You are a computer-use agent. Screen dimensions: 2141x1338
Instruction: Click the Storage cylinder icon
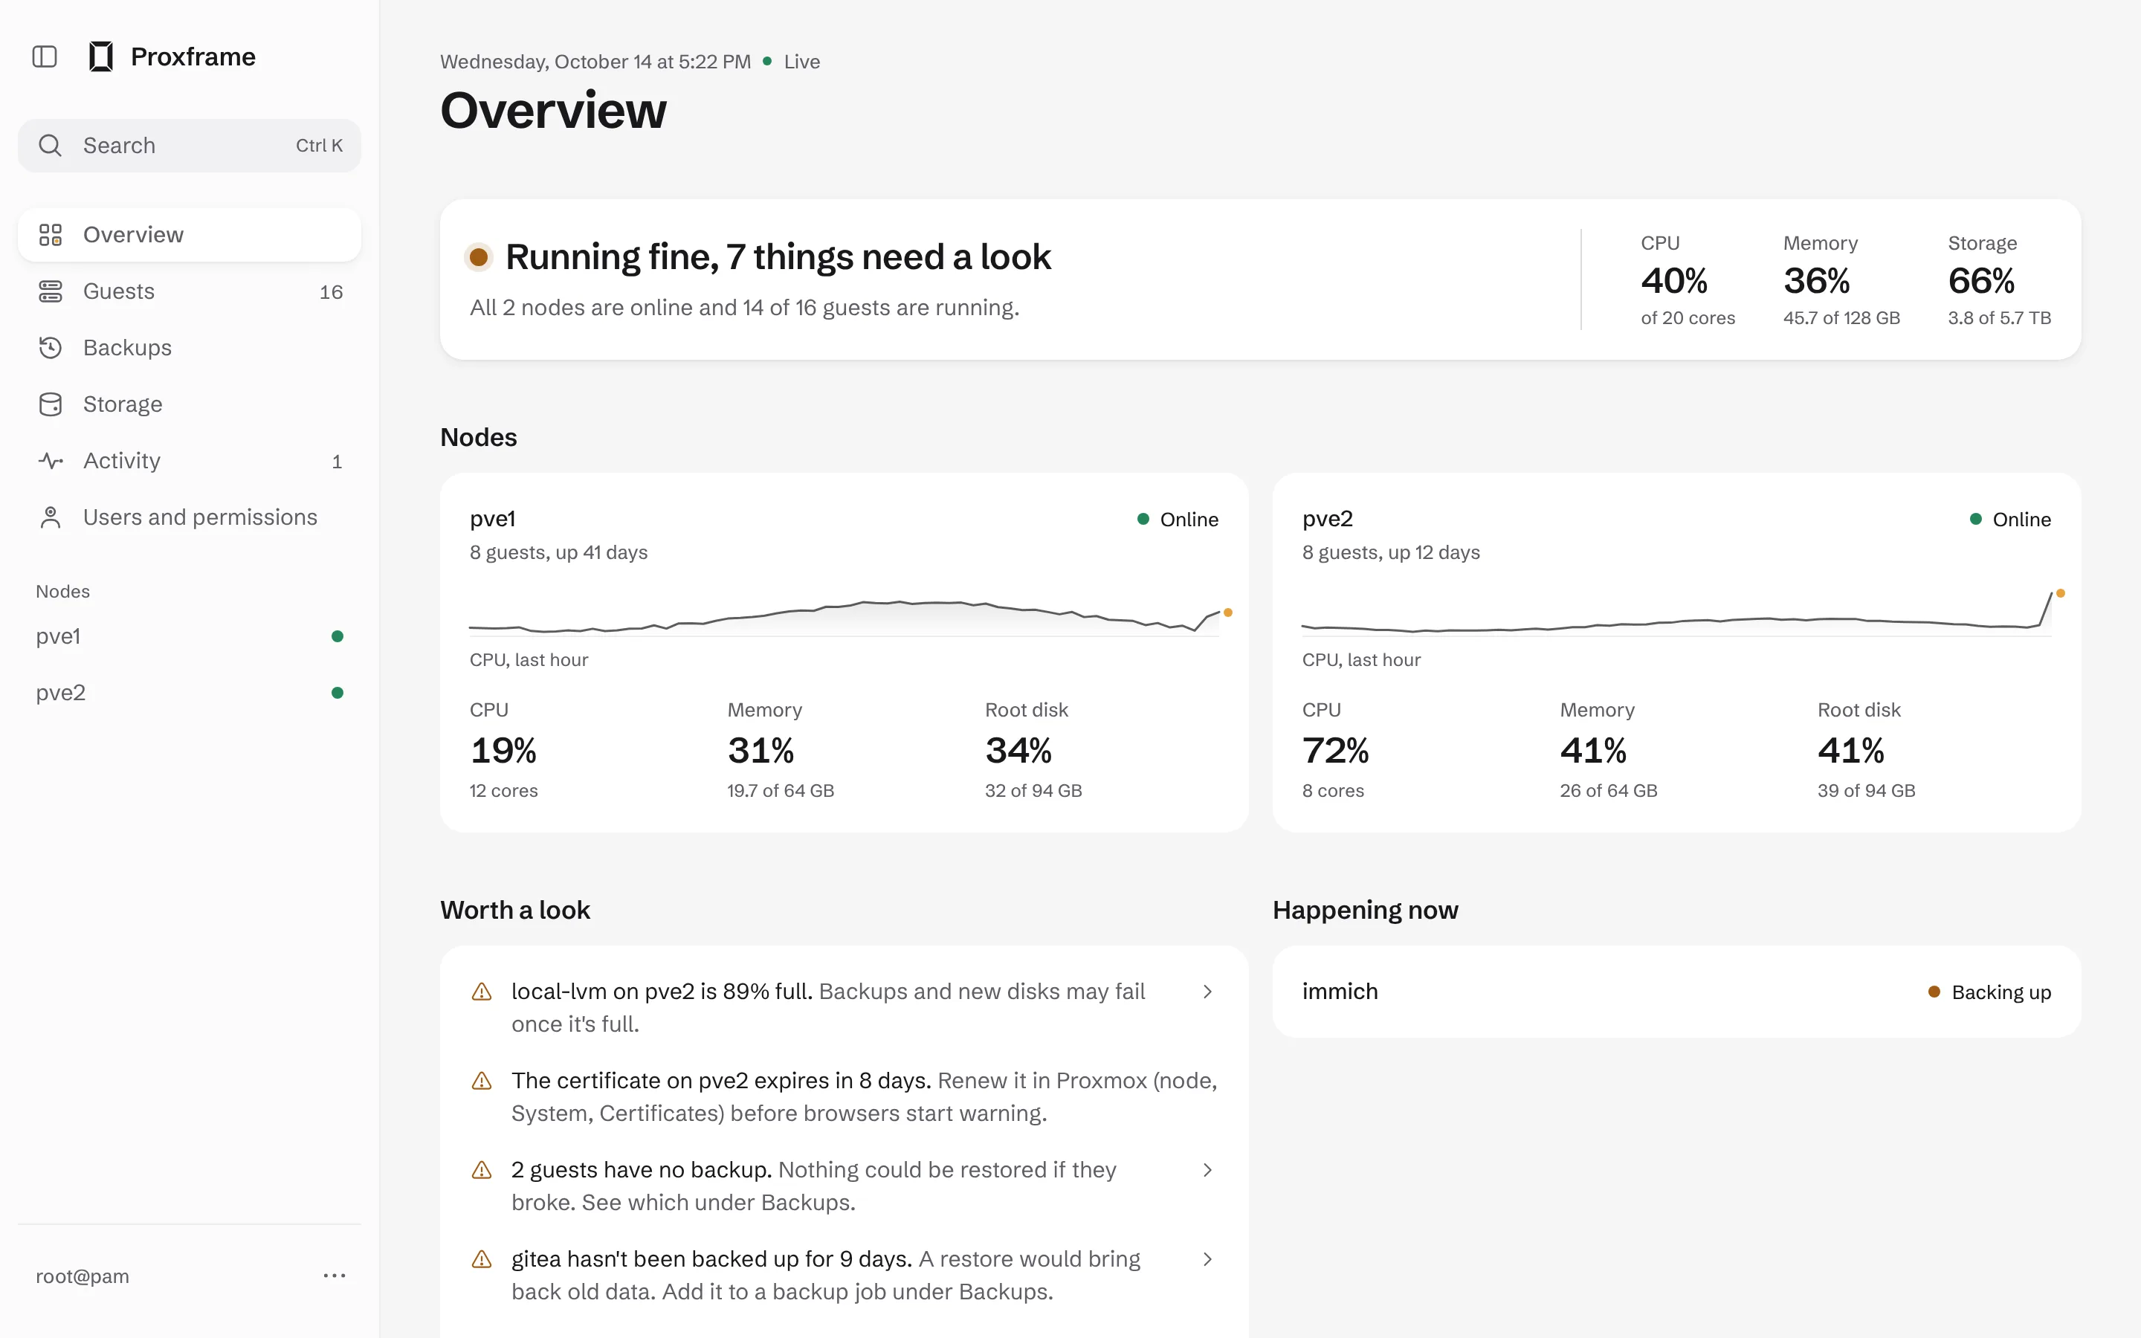click(x=51, y=404)
